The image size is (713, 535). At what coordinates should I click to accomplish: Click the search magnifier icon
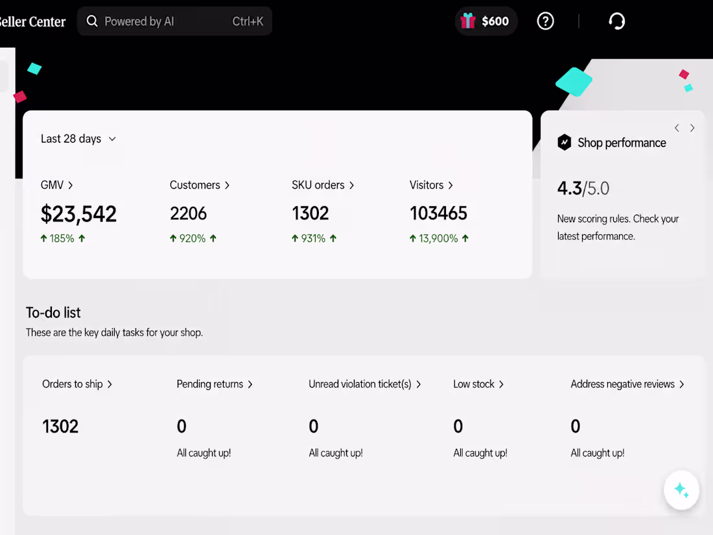(x=92, y=21)
